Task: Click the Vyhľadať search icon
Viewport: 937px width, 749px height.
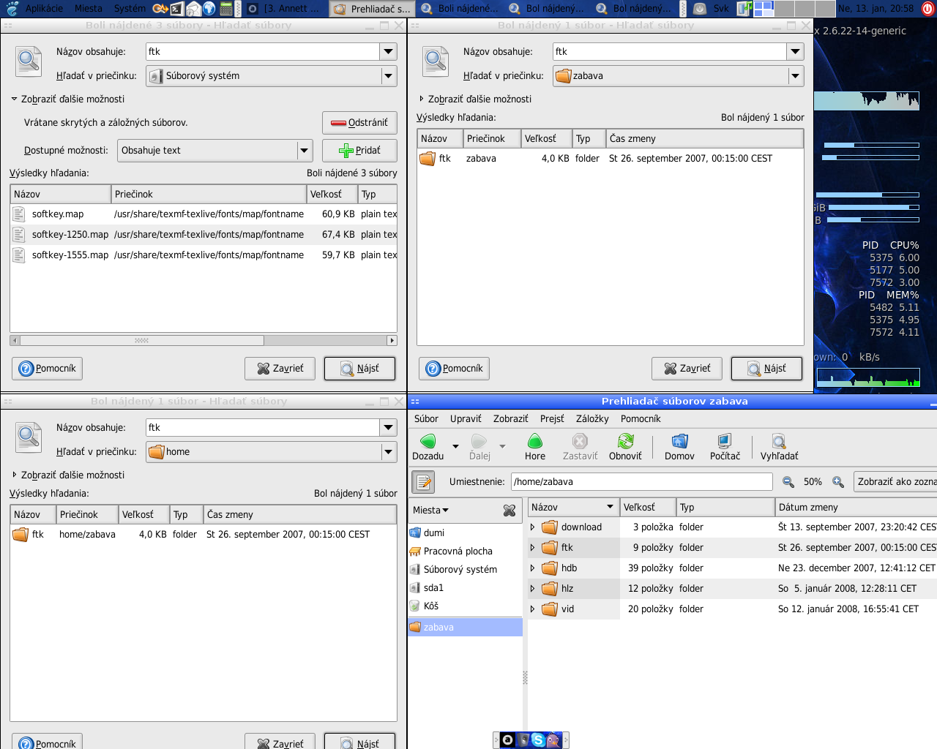Action: click(779, 442)
